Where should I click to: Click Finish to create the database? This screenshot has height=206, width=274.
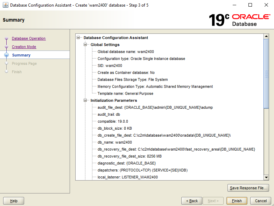pyautogui.click(x=237, y=201)
